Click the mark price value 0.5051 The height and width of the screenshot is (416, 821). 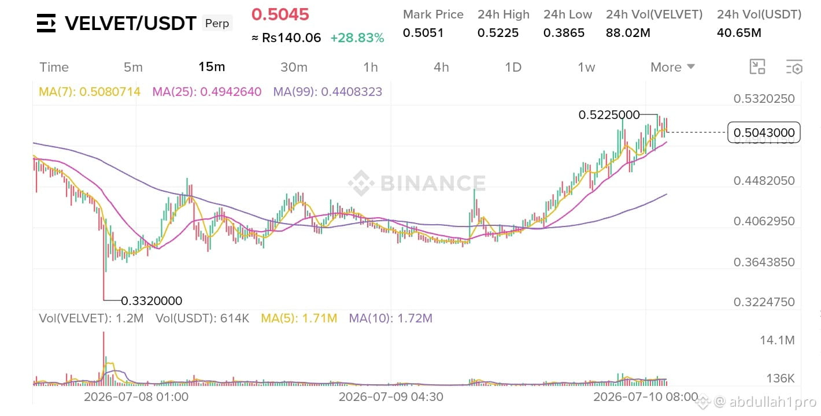[423, 33]
